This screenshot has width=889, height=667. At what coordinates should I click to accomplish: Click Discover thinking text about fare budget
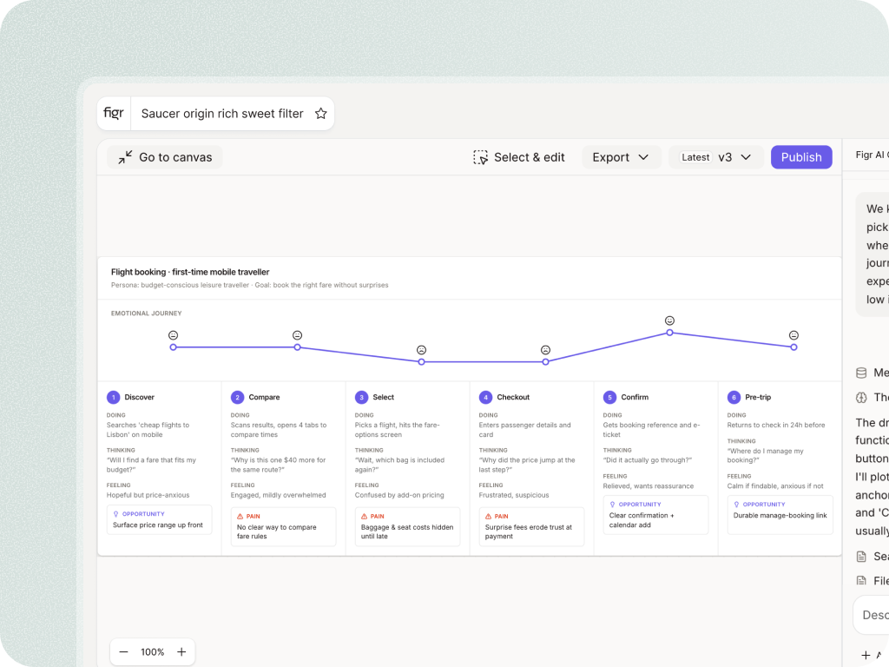point(151,466)
